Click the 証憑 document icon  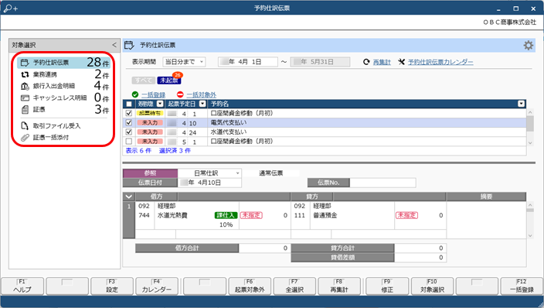point(25,110)
